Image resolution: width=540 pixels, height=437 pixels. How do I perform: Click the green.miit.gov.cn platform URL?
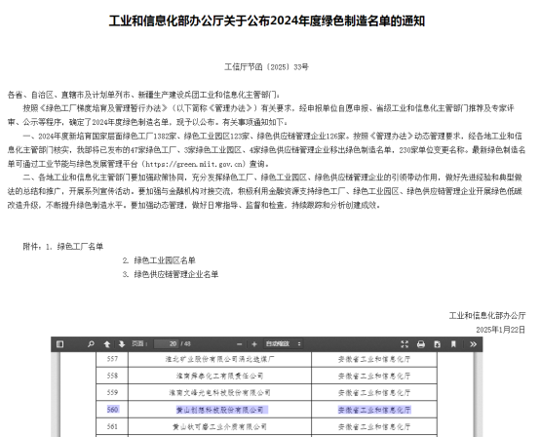(x=195, y=164)
